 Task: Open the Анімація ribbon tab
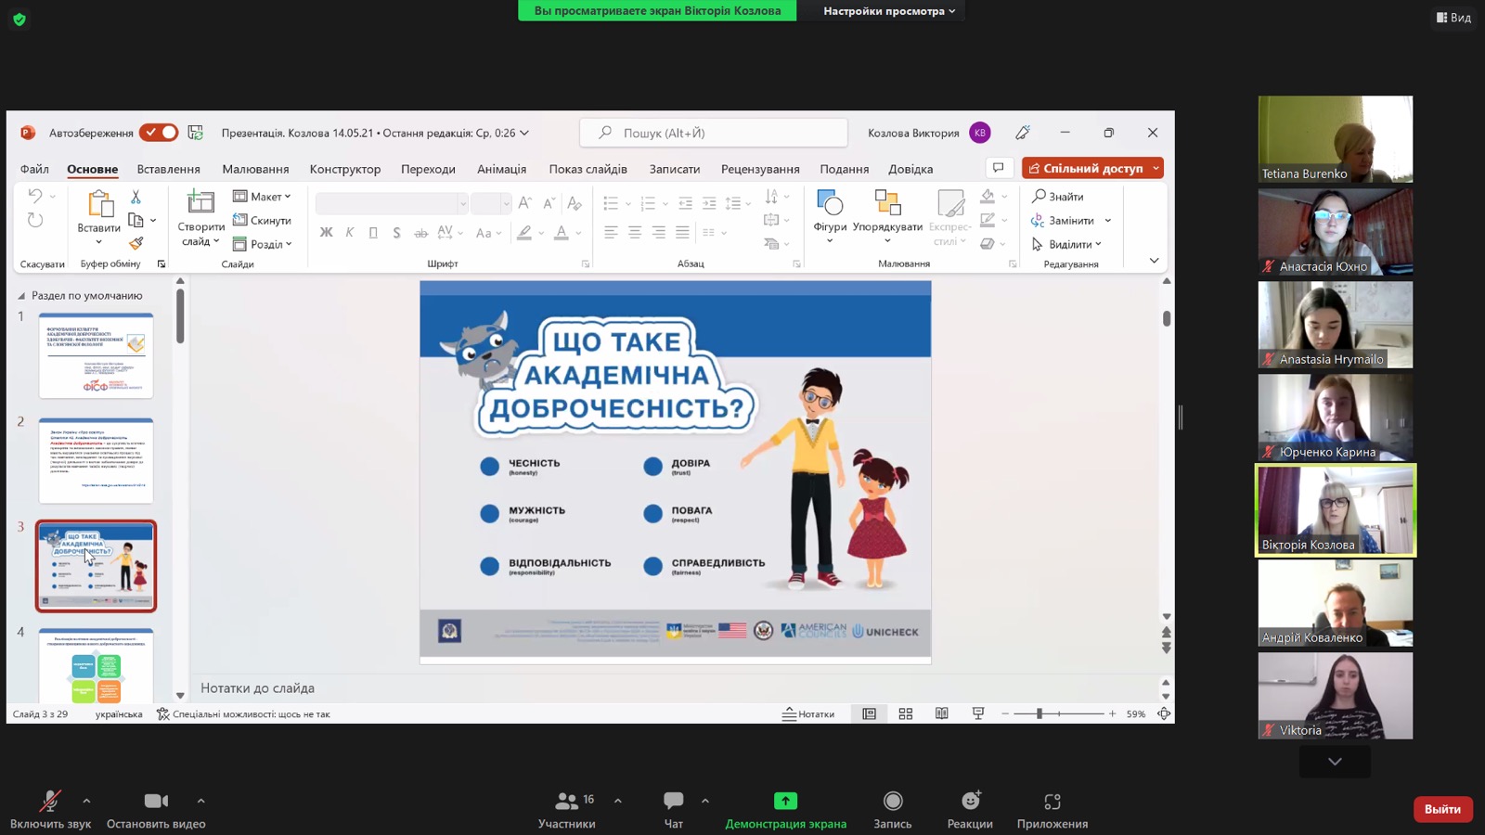click(x=501, y=169)
